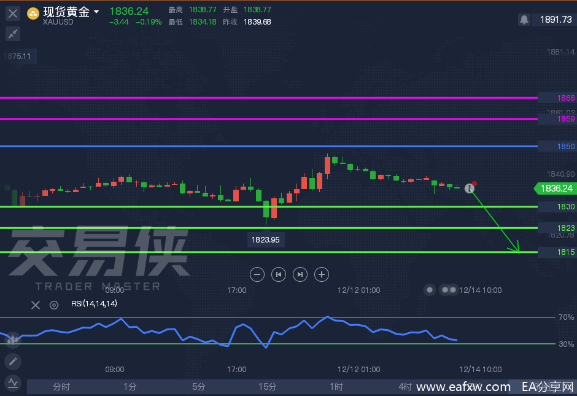Switch to 分时 timeframe tab
This screenshot has width=577, height=396.
tap(61, 387)
